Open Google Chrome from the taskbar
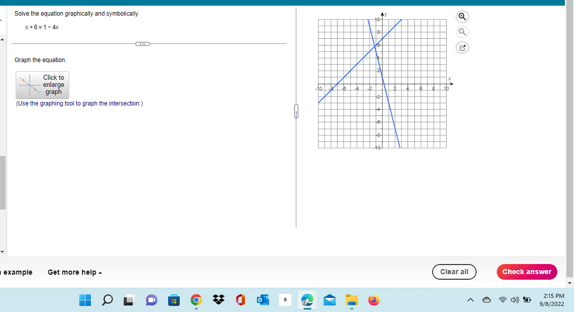574x312 pixels. 196,300
